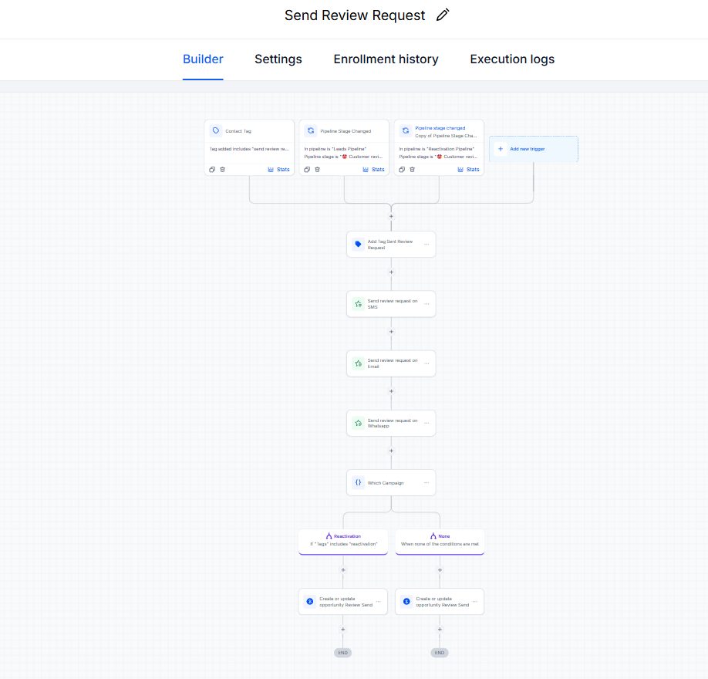
Task: Duplicate the Reactivation Pipeline stage trigger
Action: tap(402, 170)
